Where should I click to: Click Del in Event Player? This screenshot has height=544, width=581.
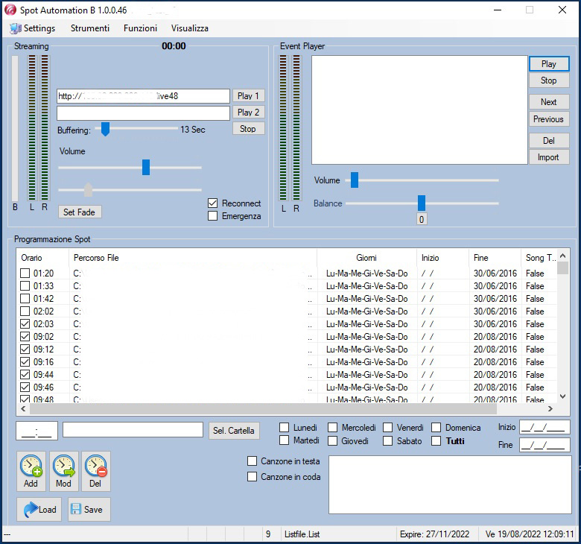tap(549, 141)
